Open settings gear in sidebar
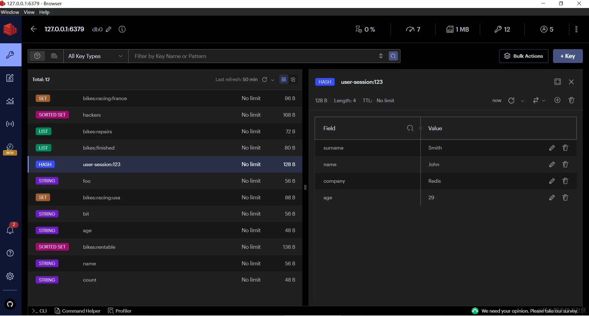589x316 pixels. 10,276
